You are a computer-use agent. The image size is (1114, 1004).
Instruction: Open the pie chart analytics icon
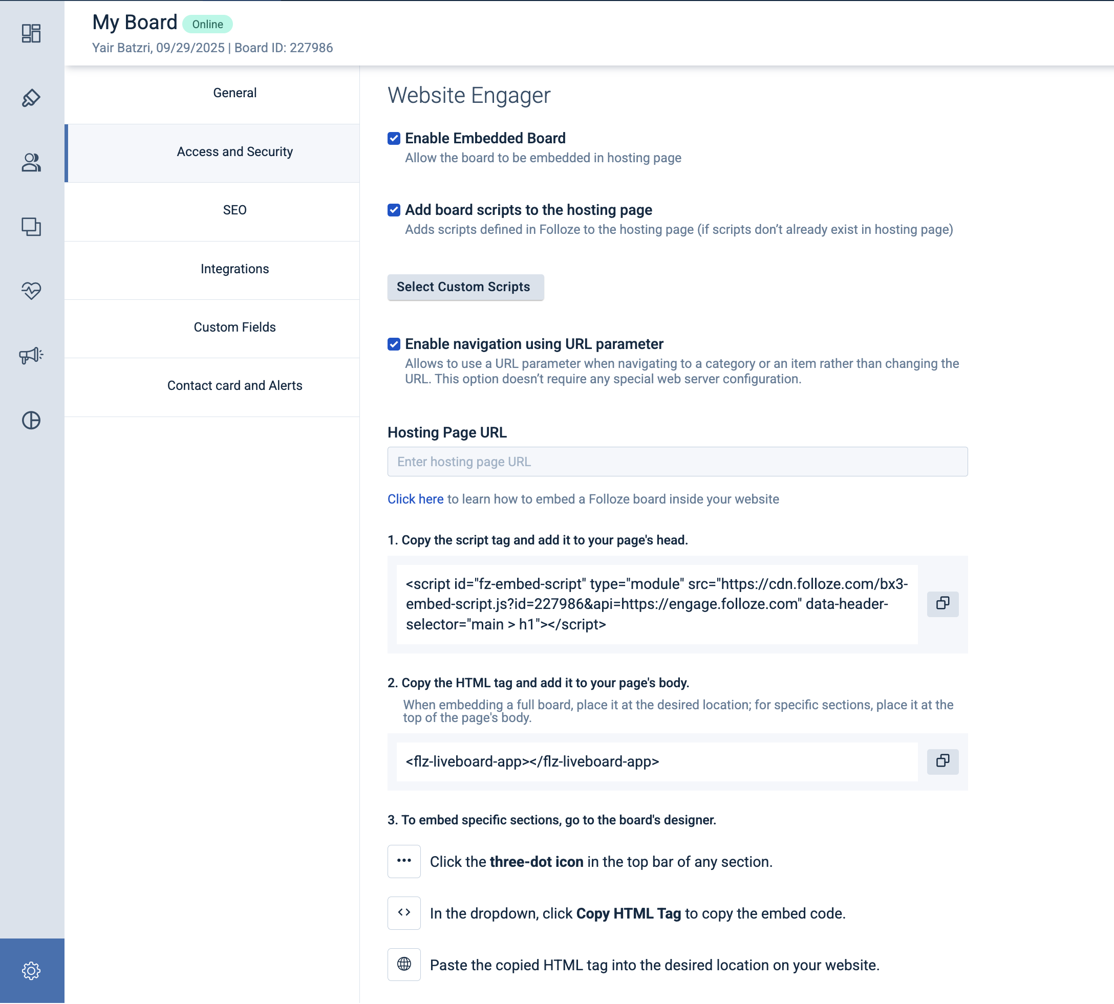pos(31,420)
